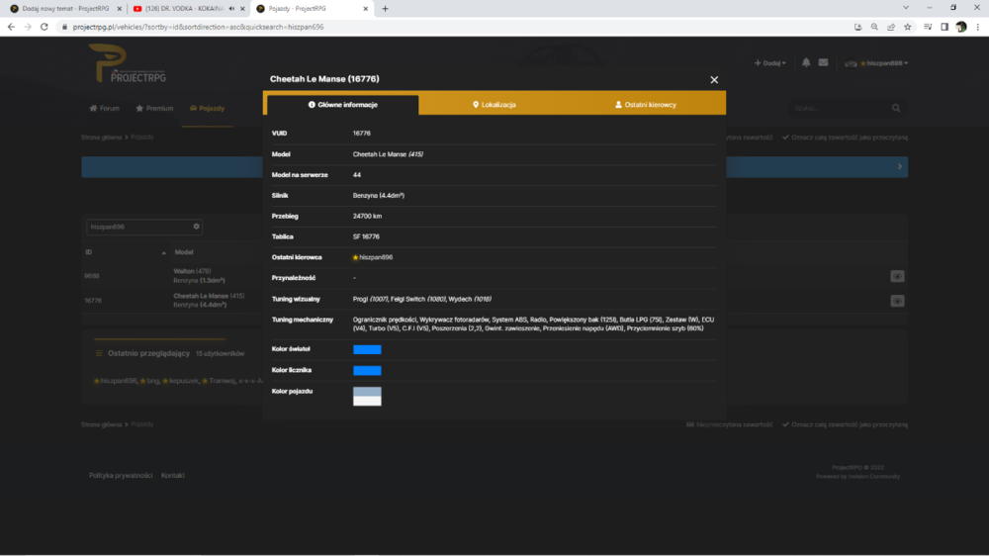Click the quick search settings gear icon
The image size is (989, 556).
tap(196, 226)
